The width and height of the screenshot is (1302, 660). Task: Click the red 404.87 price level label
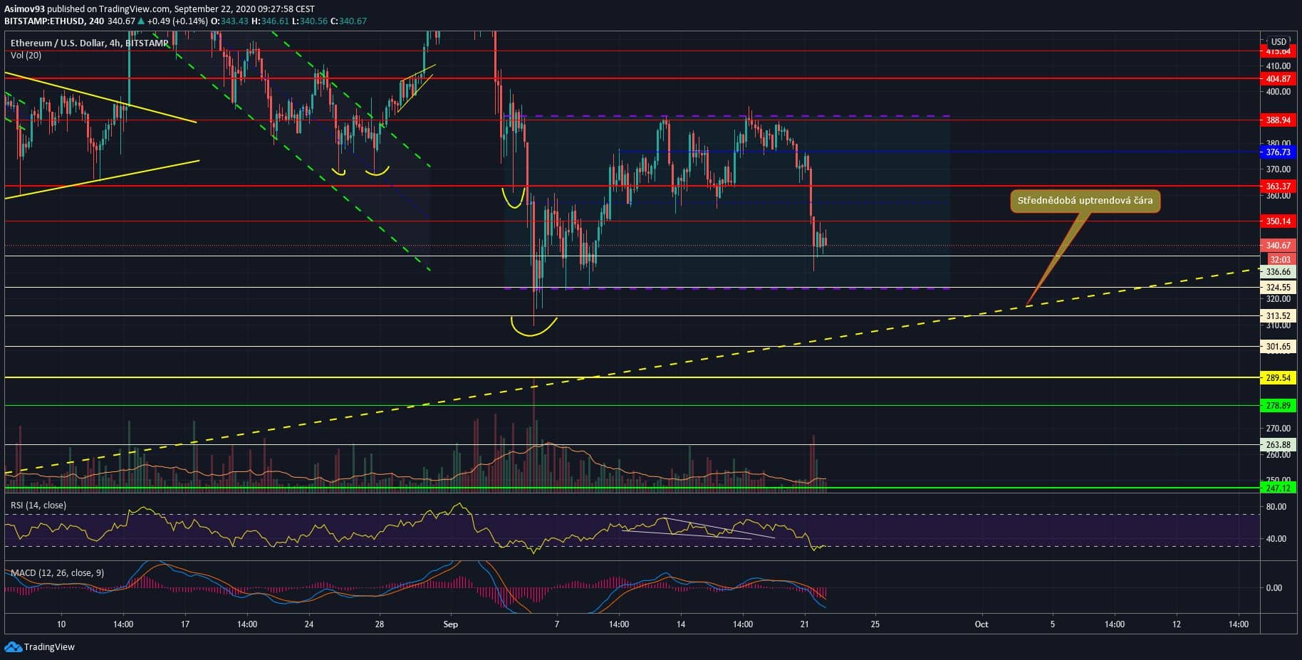tap(1278, 79)
